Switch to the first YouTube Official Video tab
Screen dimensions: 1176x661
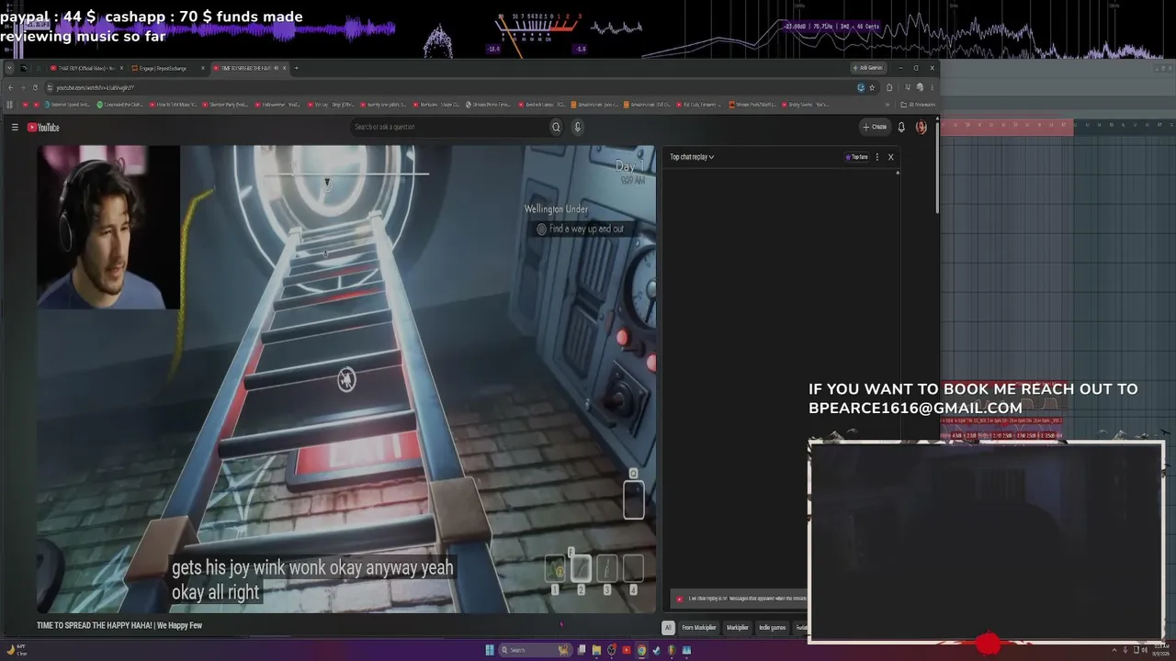pyautogui.click(x=85, y=68)
